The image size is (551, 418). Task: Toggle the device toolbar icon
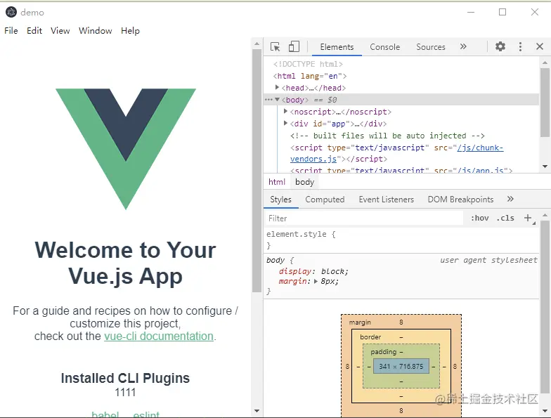pos(294,46)
